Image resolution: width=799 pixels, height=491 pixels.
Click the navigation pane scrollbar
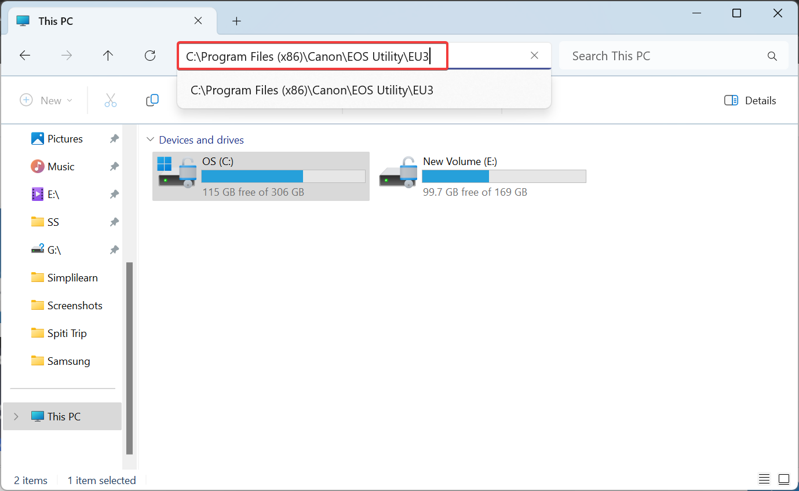130,358
